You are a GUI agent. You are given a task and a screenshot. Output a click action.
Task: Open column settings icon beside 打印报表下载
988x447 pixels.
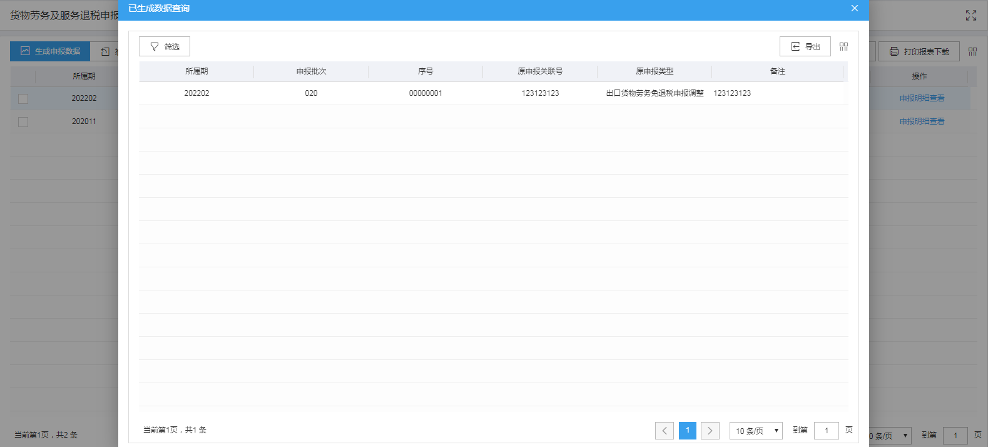972,51
